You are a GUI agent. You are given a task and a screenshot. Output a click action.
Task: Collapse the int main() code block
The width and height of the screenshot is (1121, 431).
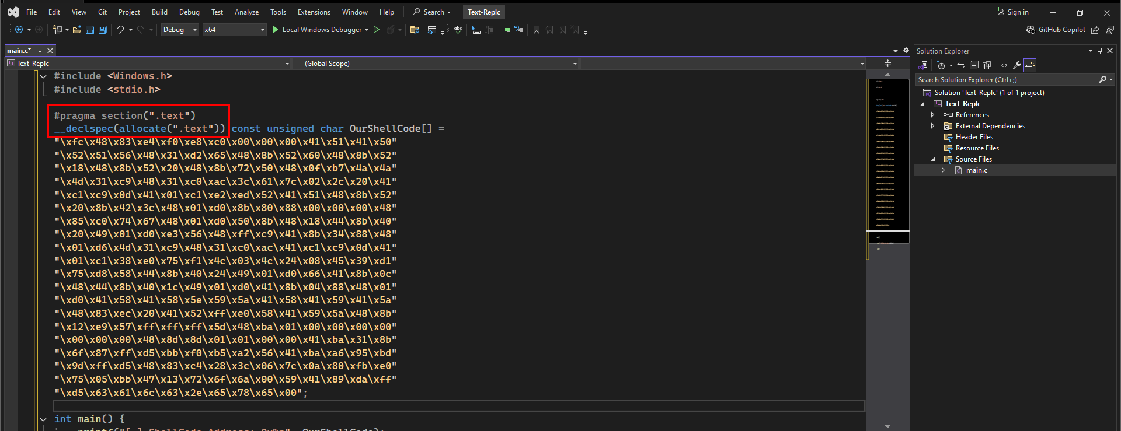(x=43, y=419)
